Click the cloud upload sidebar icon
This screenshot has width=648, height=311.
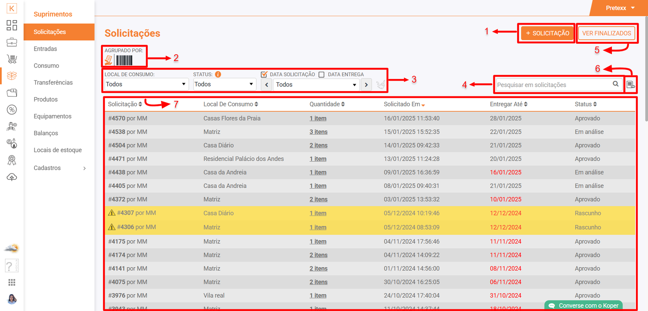point(12,177)
